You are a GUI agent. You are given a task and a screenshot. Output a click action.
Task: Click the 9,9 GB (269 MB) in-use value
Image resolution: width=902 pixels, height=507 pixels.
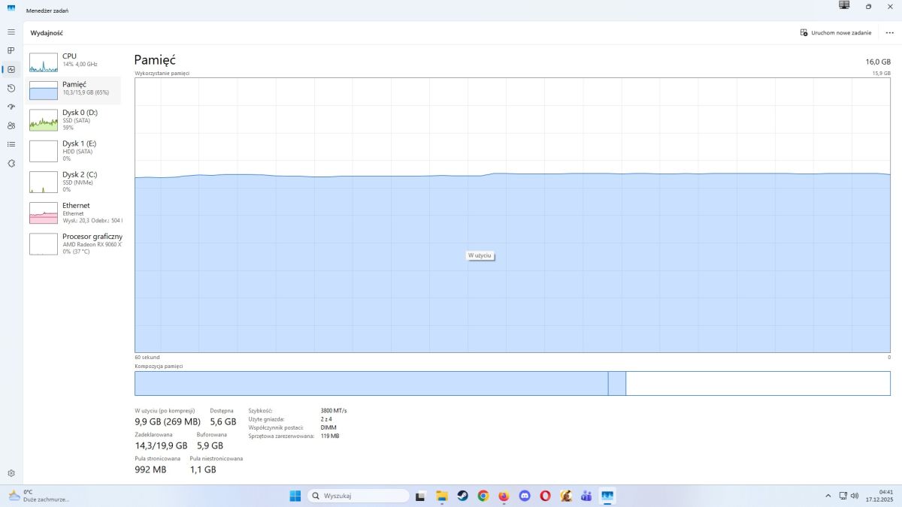(x=168, y=422)
